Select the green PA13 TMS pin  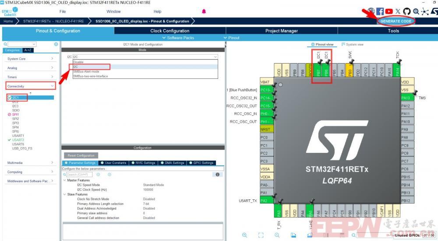(407, 98)
